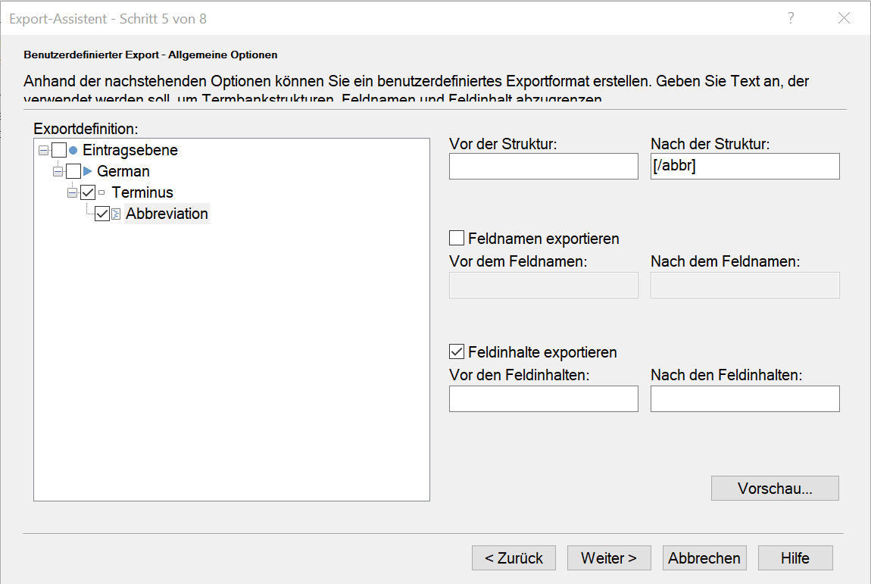Go back with the Zurück button

[514, 558]
